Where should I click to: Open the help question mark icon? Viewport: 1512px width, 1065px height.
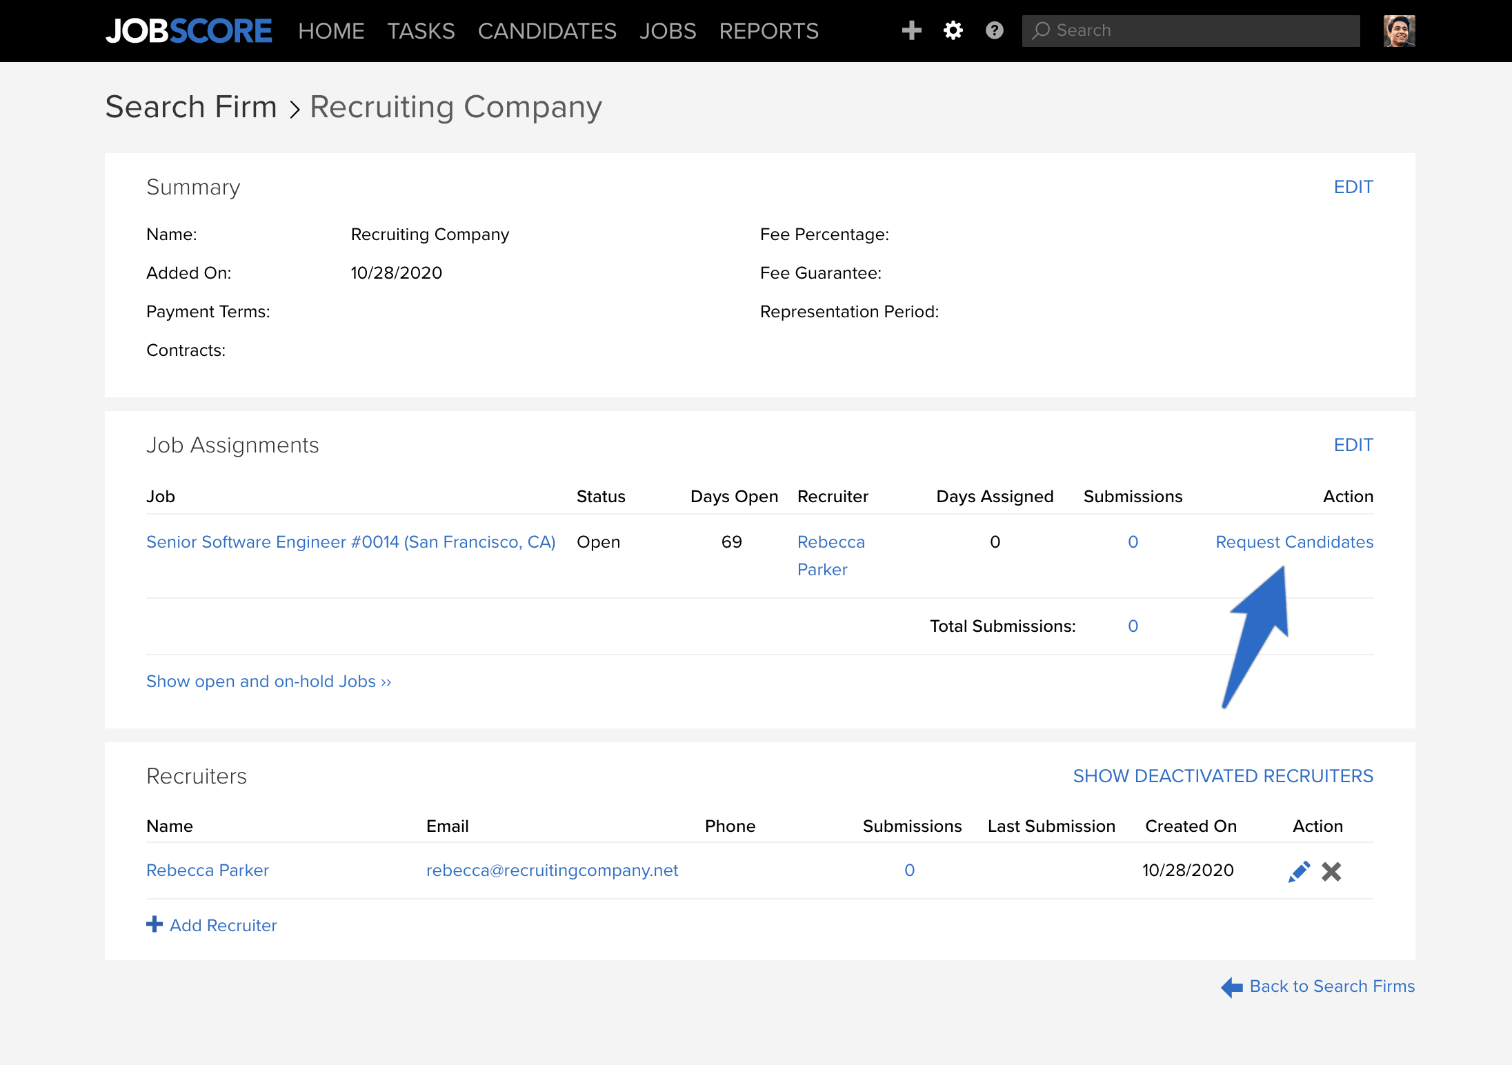995,30
